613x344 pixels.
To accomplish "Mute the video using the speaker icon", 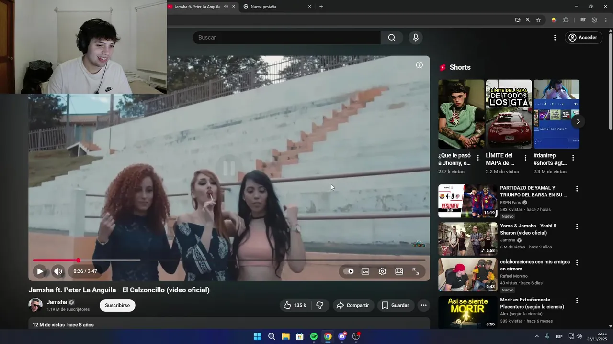I will pyautogui.click(x=58, y=271).
